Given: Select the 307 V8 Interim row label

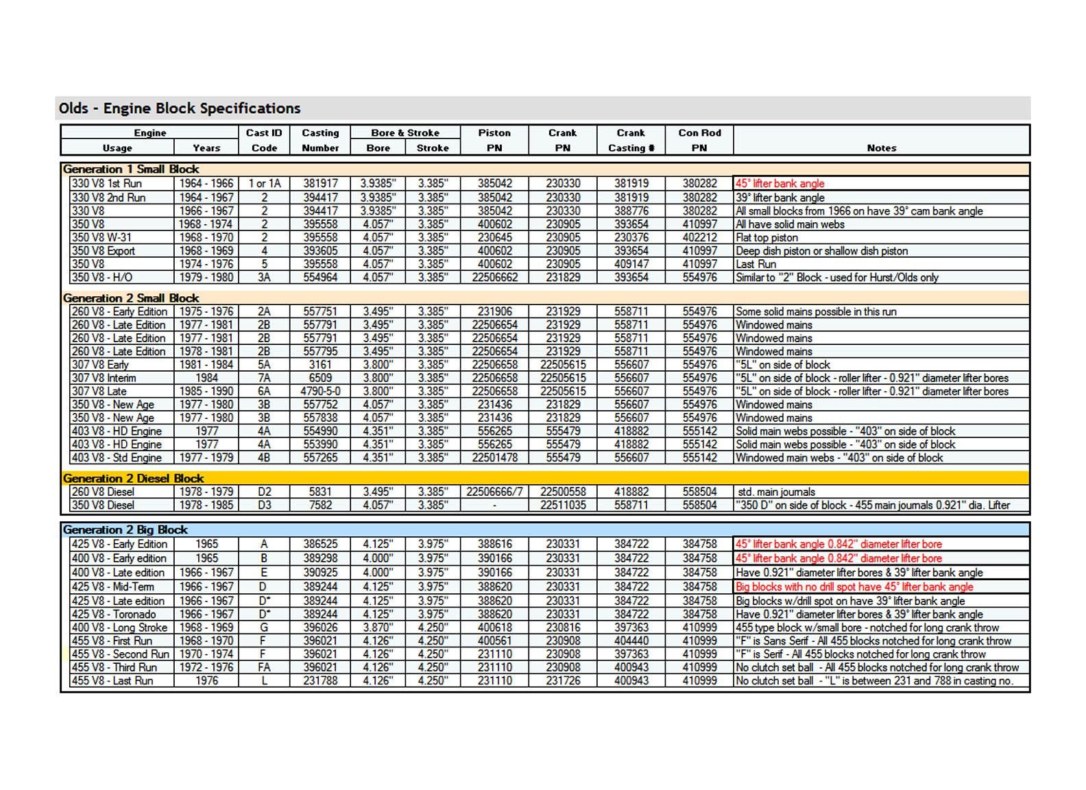Looking at the screenshot, I should [x=104, y=378].
